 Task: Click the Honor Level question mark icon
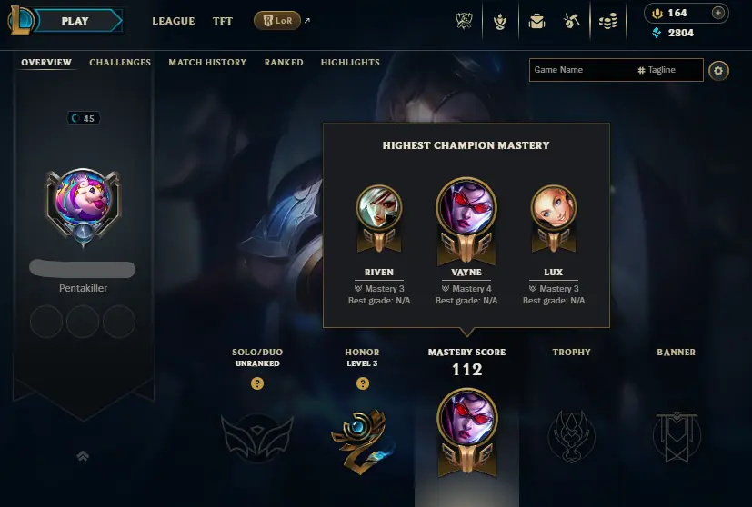point(363,383)
